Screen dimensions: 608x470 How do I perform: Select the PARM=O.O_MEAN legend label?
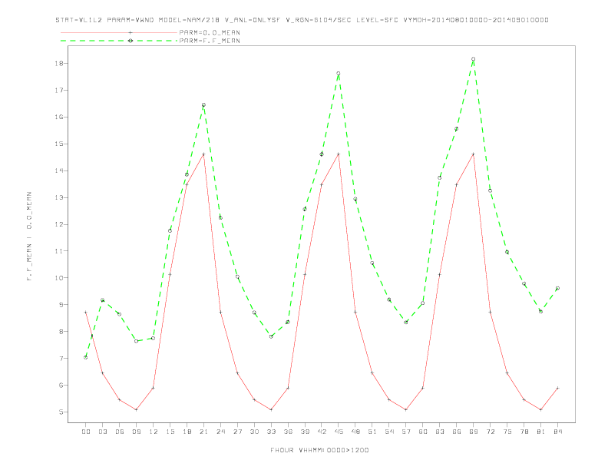click(x=210, y=32)
